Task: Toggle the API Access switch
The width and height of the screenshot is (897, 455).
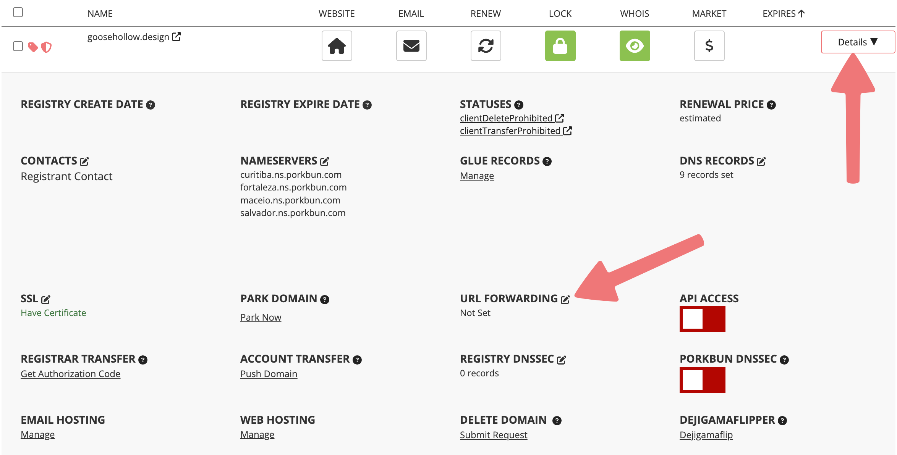Action: point(702,319)
